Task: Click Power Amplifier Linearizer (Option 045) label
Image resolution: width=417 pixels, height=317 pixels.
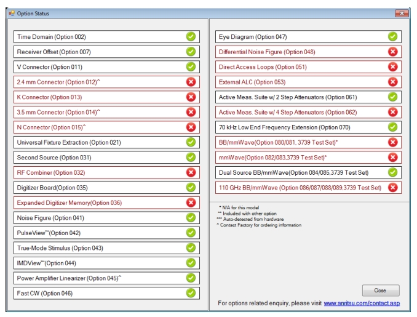Action: point(68,278)
